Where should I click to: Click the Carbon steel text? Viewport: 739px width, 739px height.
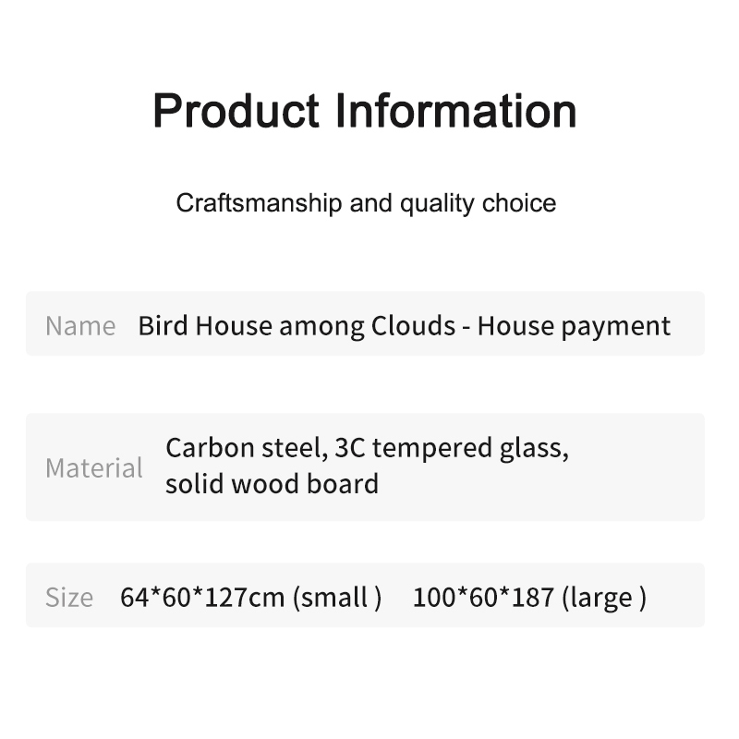(243, 448)
